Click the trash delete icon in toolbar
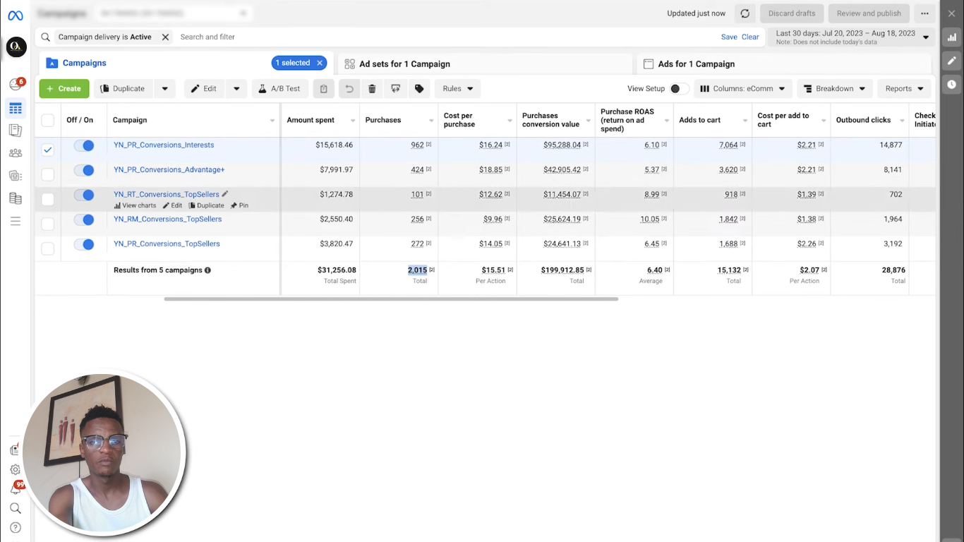Image resolution: width=964 pixels, height=542 pixels. [372, 89]
